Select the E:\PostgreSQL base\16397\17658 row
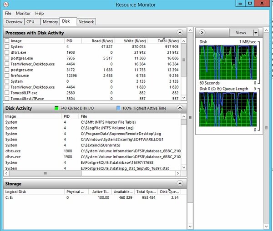Image resolution: width=273 pixels, height=231 pixels. click(92, 162)
